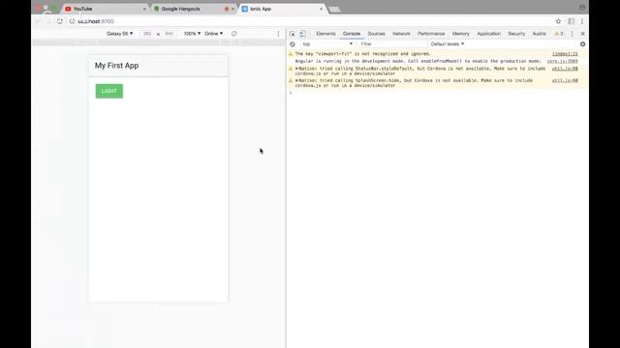Switch to the Audits tab
620x348 pixels.
click(539, 34)
